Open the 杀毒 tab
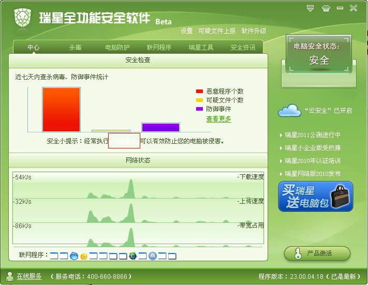Viewport: 368px width, 285px height. [75, 48]
